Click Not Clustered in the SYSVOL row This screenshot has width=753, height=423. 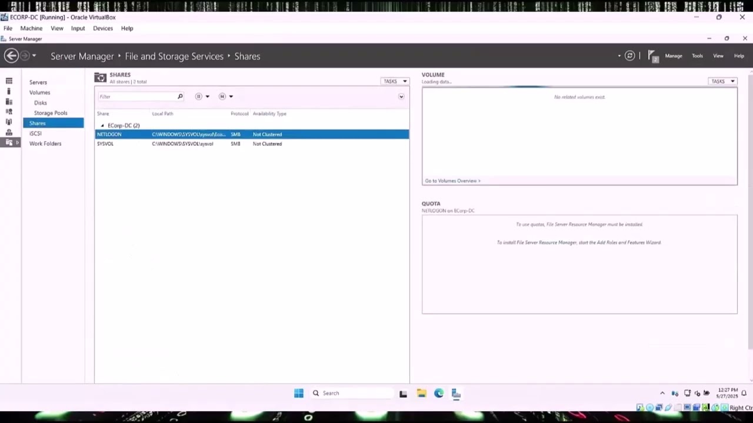tap(267, 144)
